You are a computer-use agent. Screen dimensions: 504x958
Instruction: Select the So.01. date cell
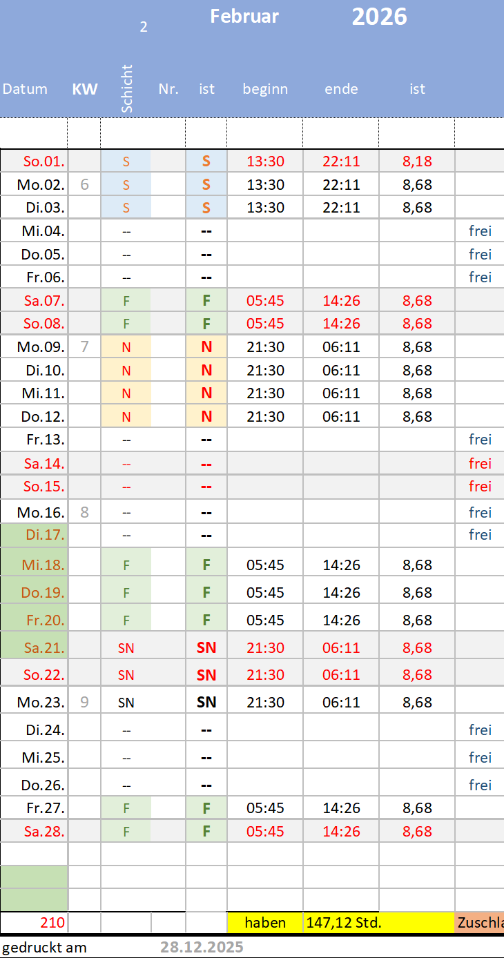click(43, 162)
